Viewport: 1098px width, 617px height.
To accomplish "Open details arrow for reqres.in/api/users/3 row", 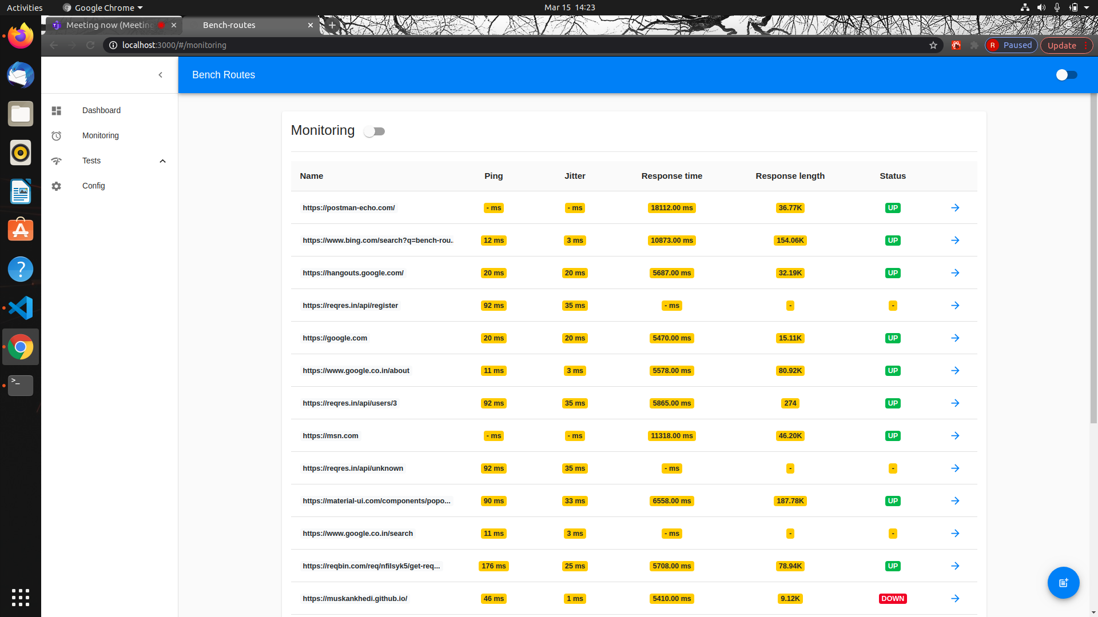I will [x=955, y=403].
